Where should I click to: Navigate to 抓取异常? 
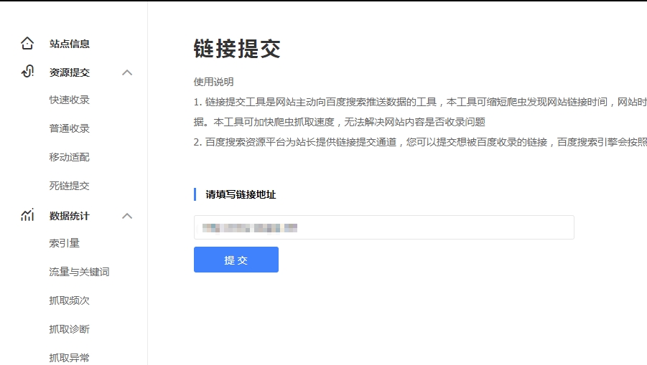click(70, 357)
